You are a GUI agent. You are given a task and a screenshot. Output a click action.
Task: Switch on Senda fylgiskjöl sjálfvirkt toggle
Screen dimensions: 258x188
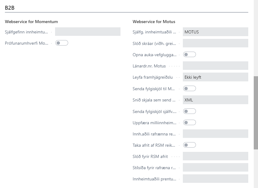pos(190,111)
